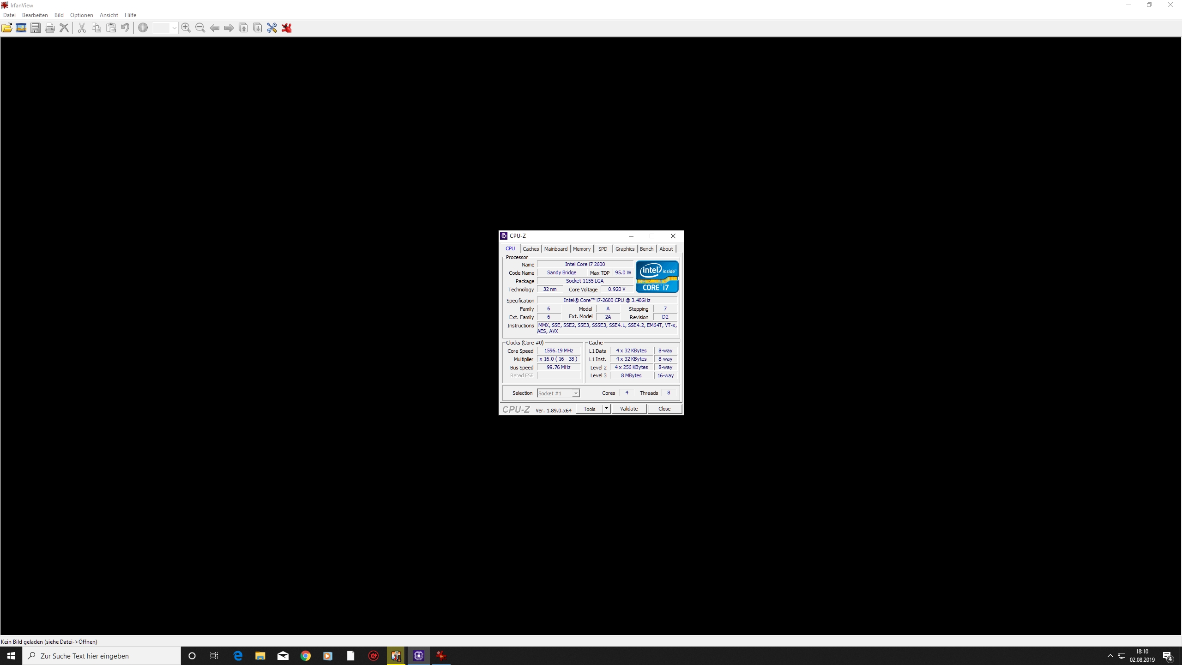Click the Save floppy disk icon
Screen dimensions: 1182x665
(x=36, y=28)
